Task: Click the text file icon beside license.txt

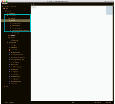Action: [9, 47]
